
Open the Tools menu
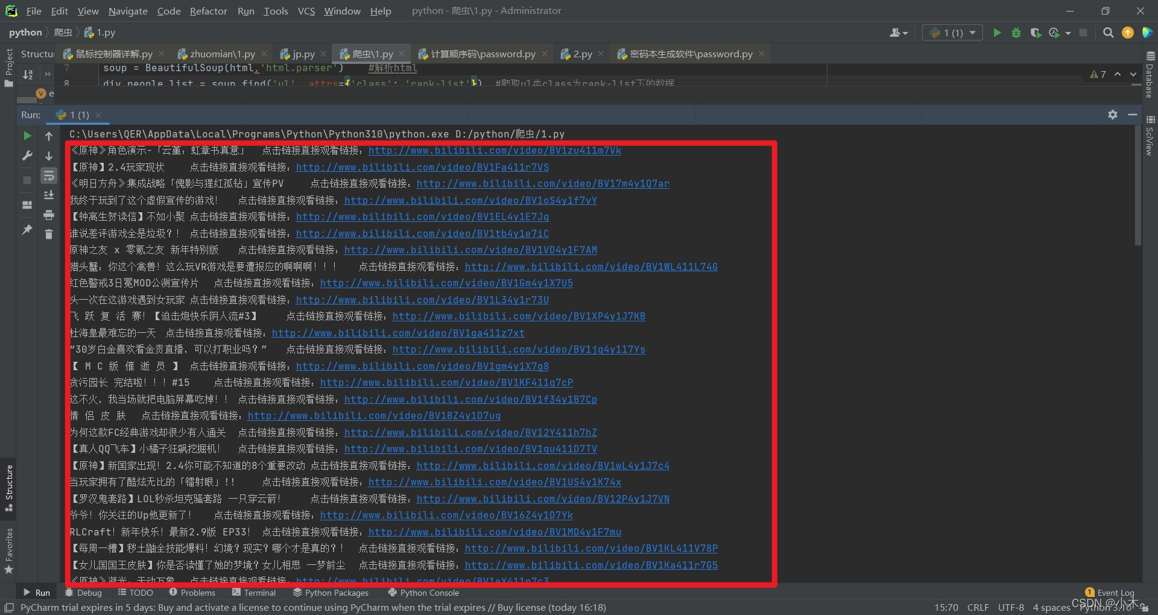coord(276,11)
